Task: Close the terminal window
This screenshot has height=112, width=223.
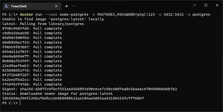Action: pos(217,5)
